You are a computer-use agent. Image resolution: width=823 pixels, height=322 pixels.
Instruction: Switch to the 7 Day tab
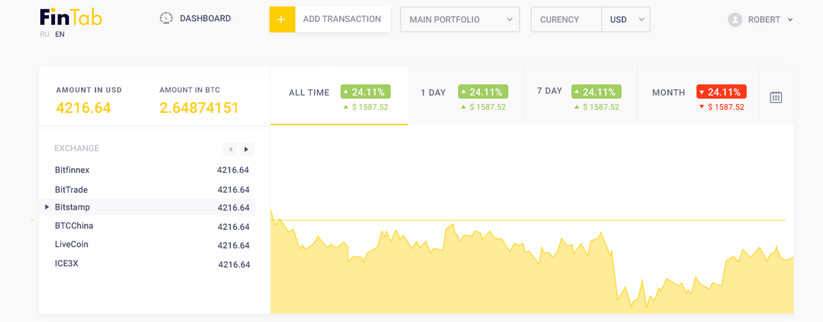coord(549,91)
